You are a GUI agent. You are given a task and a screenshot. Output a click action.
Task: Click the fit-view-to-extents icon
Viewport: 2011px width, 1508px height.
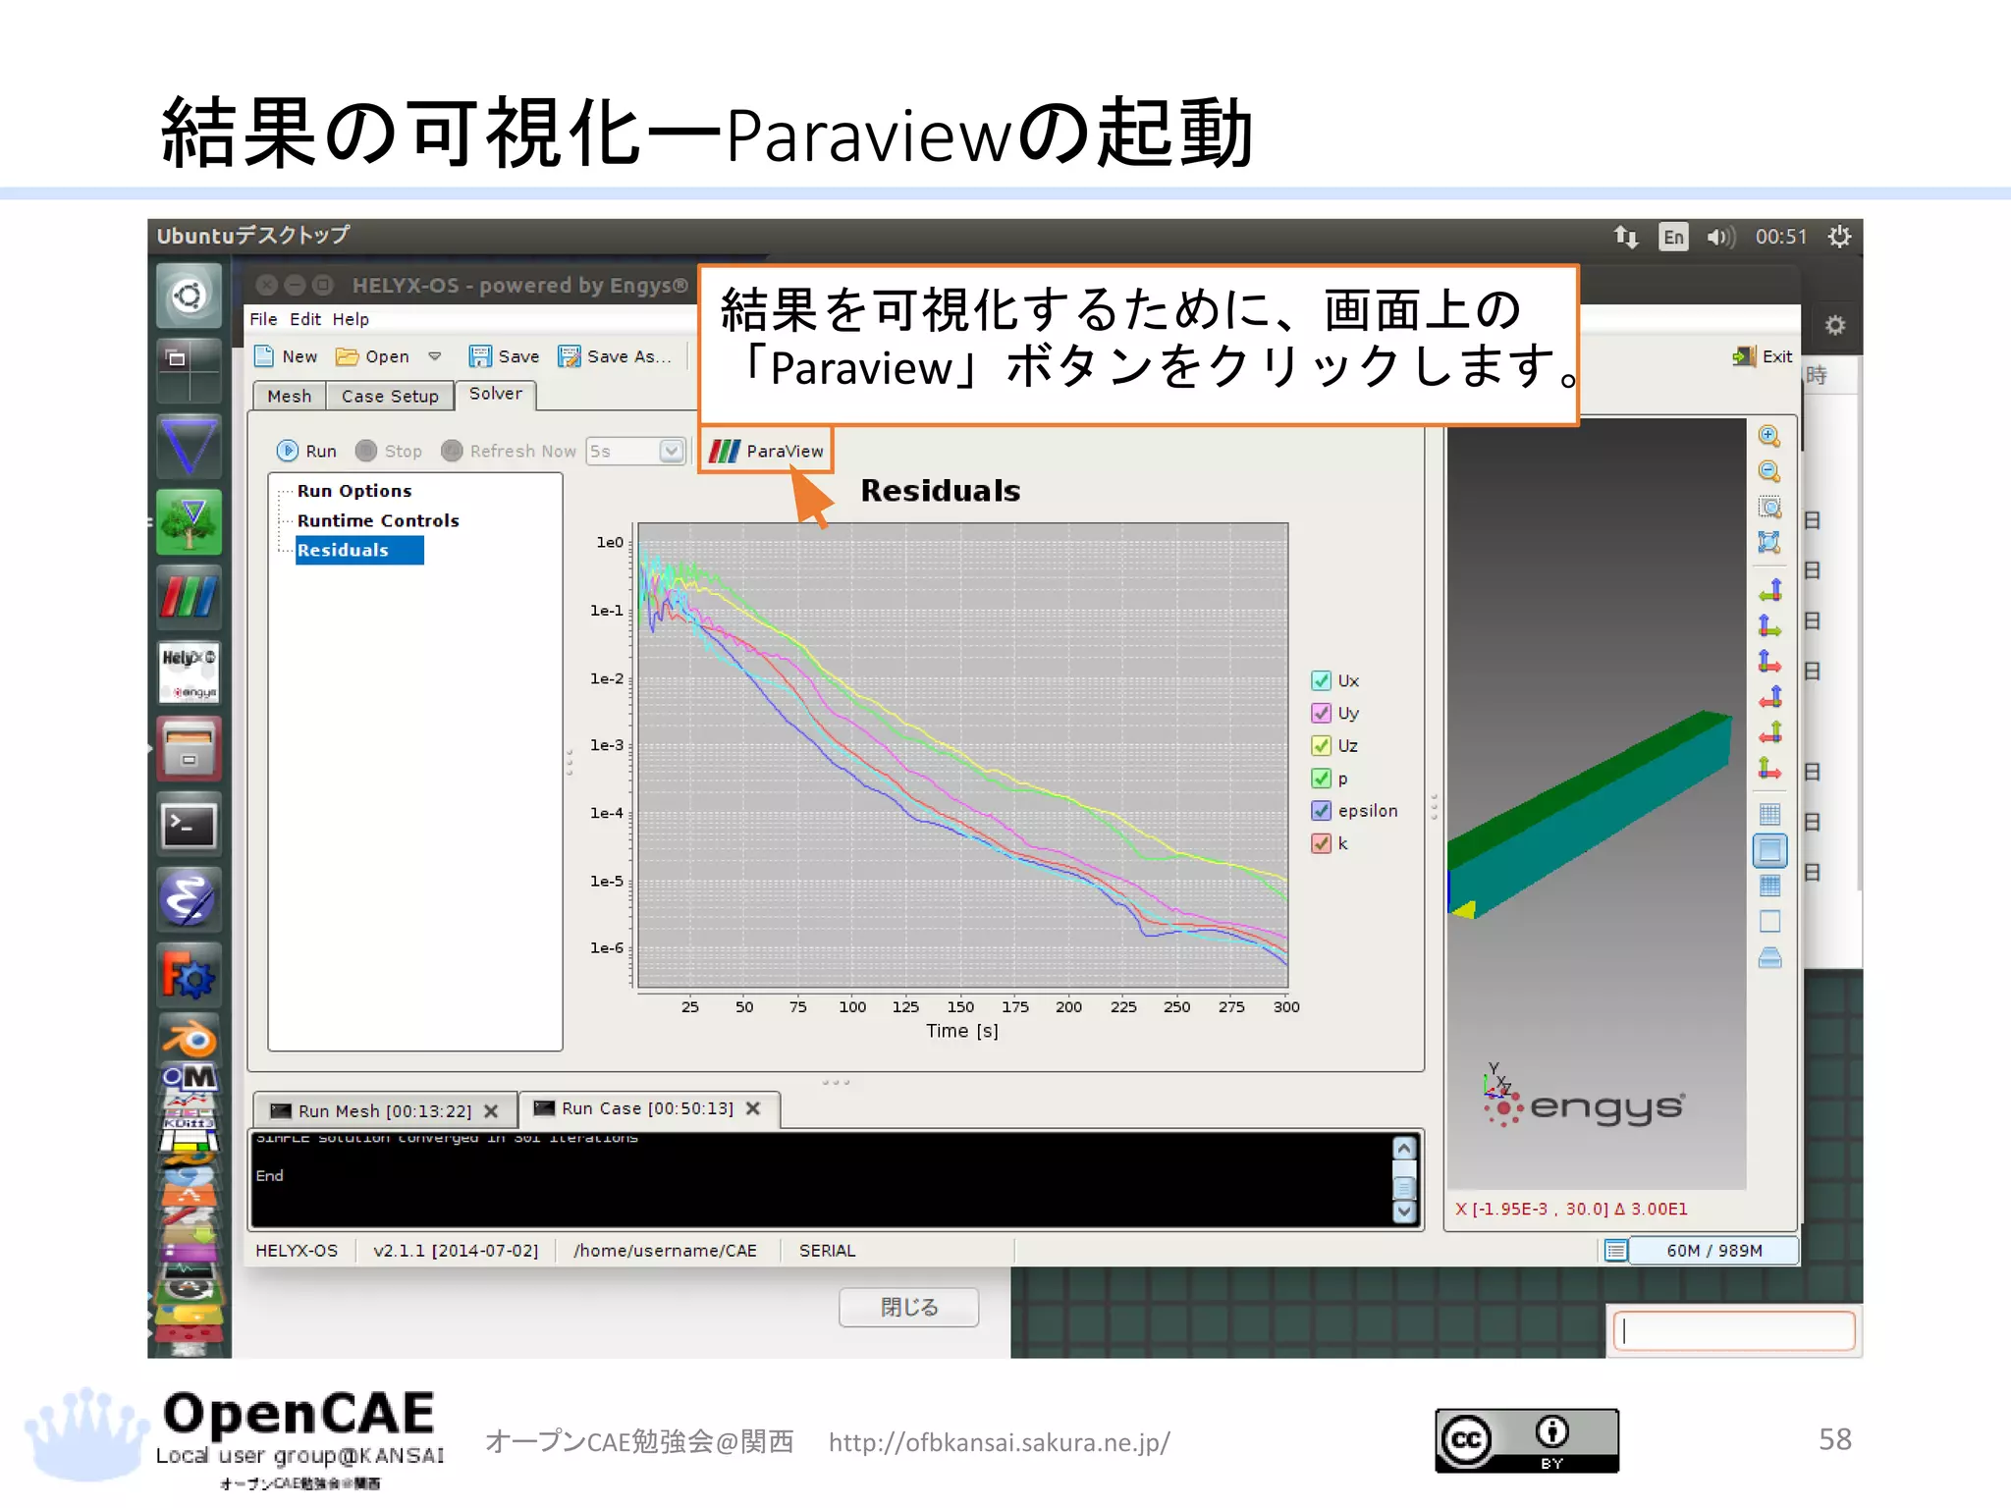1769,542
